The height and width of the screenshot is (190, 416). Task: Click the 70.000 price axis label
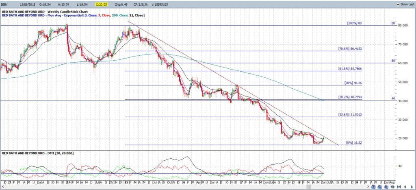(x=402, y=44)
